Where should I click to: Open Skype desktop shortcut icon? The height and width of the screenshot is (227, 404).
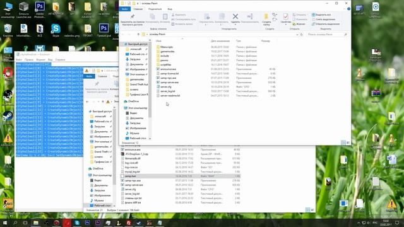pyautogui.click(x=56, y=30)
